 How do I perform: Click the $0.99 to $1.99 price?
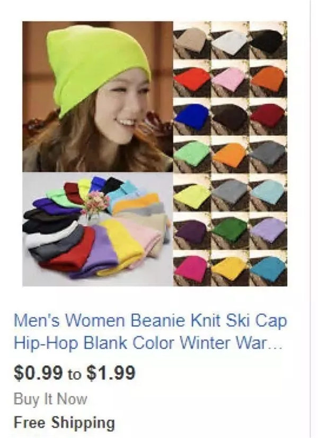[x=75, y=373]
